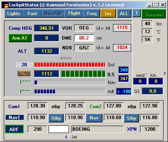Click the green Connect button

click(154, 14)
